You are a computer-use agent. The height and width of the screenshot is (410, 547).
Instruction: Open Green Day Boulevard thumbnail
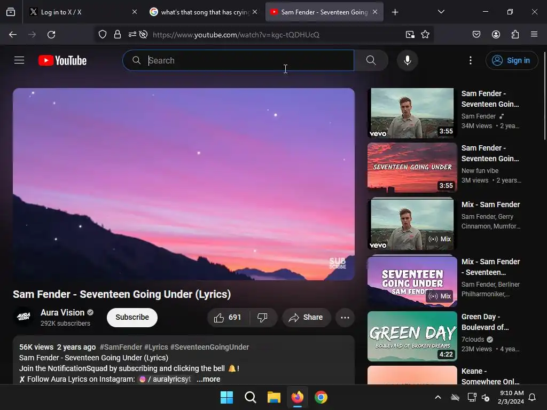click(x=412, y=336)
